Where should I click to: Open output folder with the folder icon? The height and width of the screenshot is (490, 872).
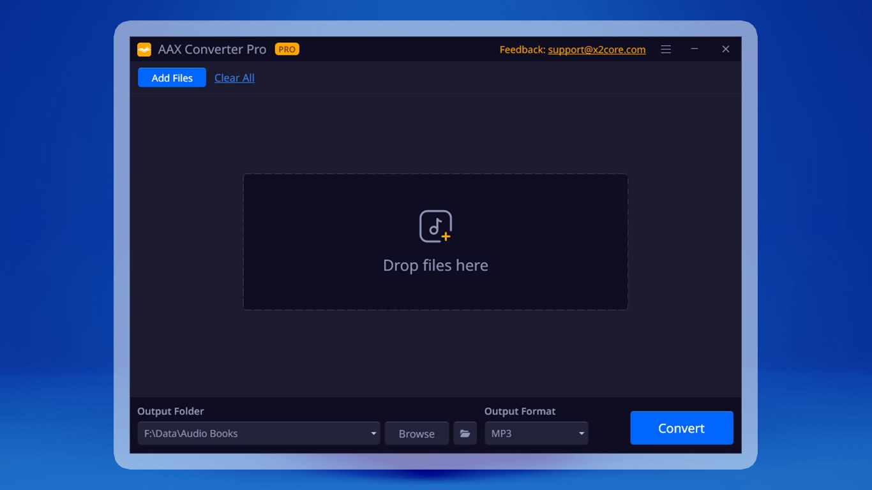(465, 434)
